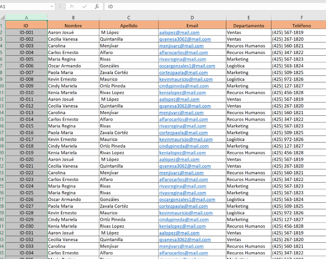Viewport: 326px width, 259px height.
Task: Select Departamento cell in ID-028 row
Action: tap(249, 213)
